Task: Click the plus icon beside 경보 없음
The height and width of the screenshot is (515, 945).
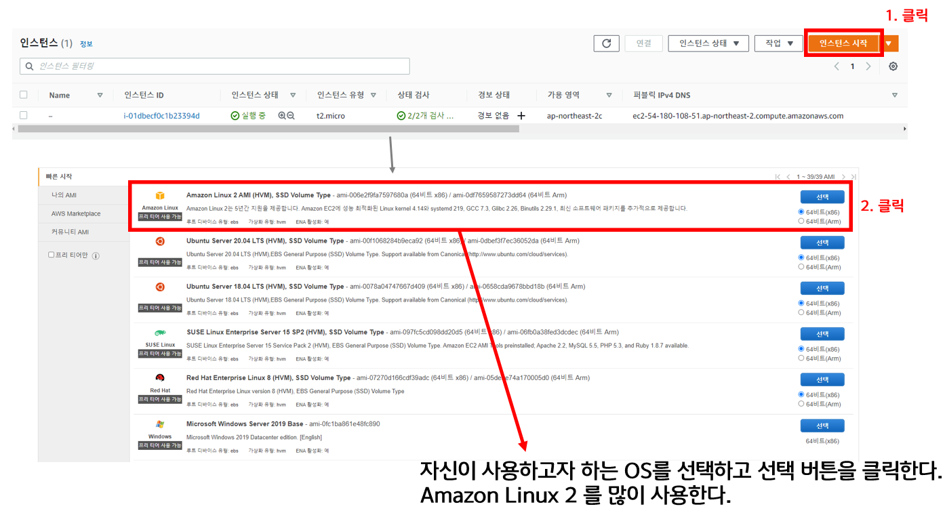Action: pyautogui.click(x=521, y=116)
